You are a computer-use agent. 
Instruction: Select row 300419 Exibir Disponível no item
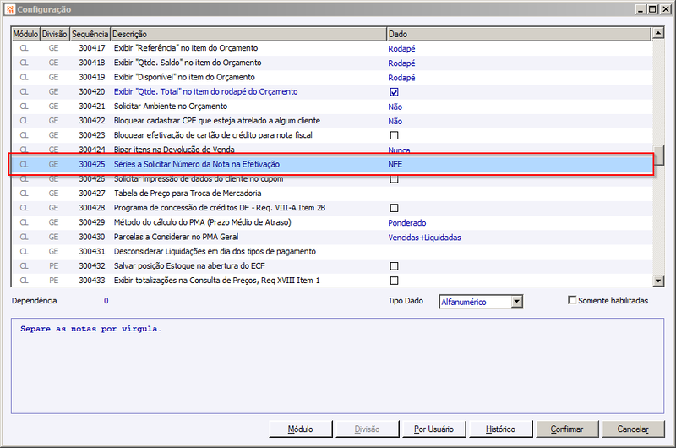(331, 77)
